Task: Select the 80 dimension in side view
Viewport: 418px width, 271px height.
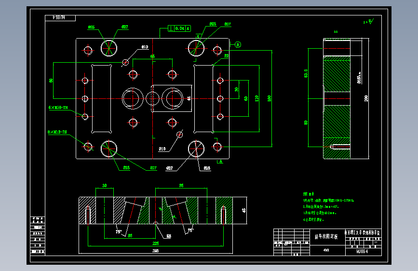Action: coord(306,122)
